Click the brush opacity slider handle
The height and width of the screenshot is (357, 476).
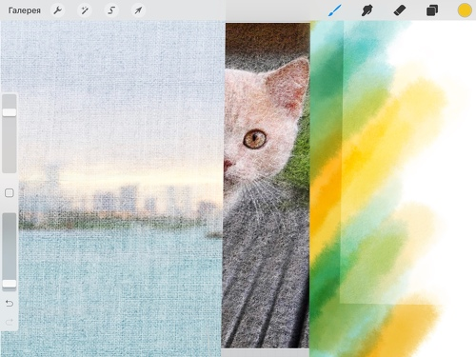click(10, 284)
